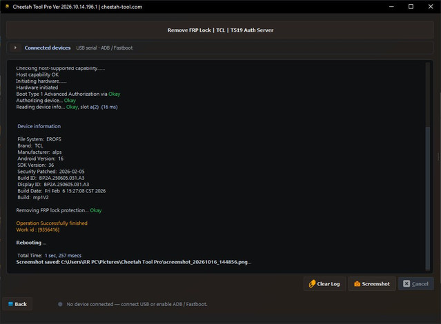Viewport: 441px width, 324px height.
Task: Click the Clear Log button
Action: click(x=324, y=284)
